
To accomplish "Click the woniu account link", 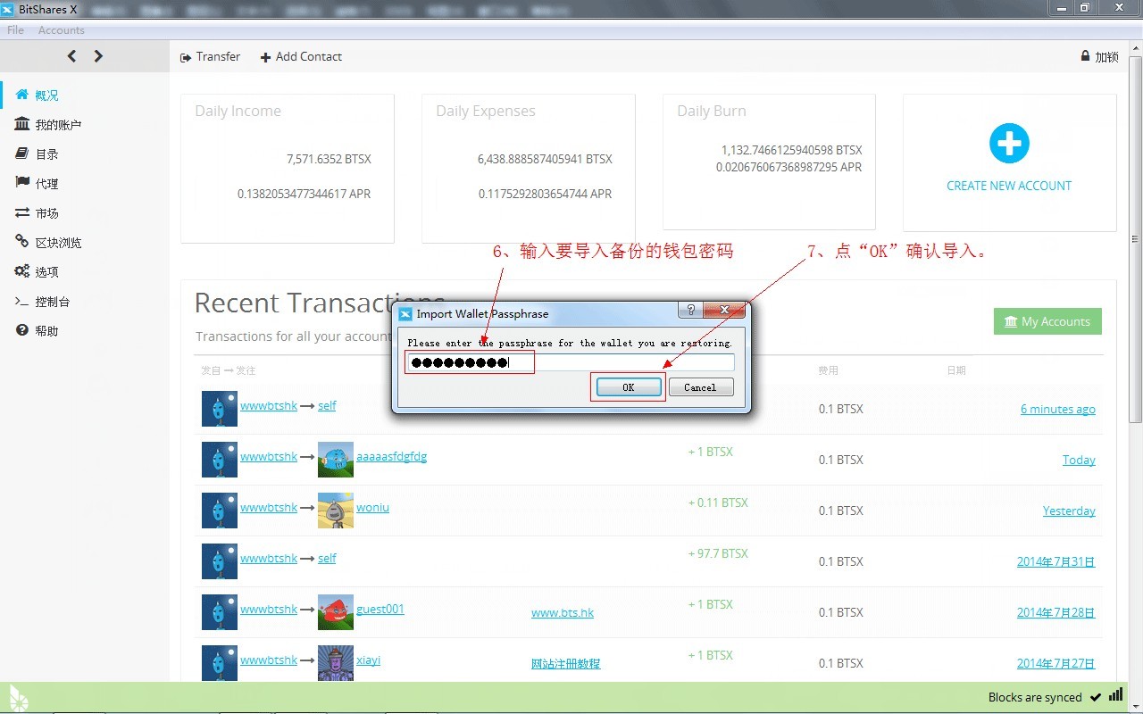I will [x=372, y=507].
